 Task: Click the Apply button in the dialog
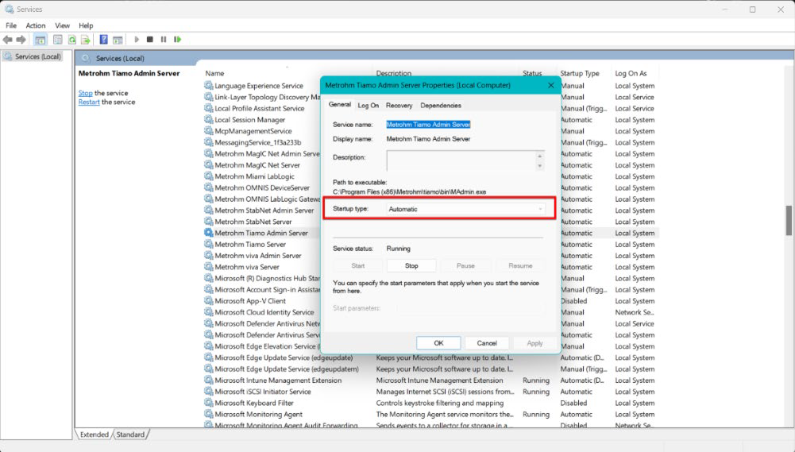[x=535, y=343]
